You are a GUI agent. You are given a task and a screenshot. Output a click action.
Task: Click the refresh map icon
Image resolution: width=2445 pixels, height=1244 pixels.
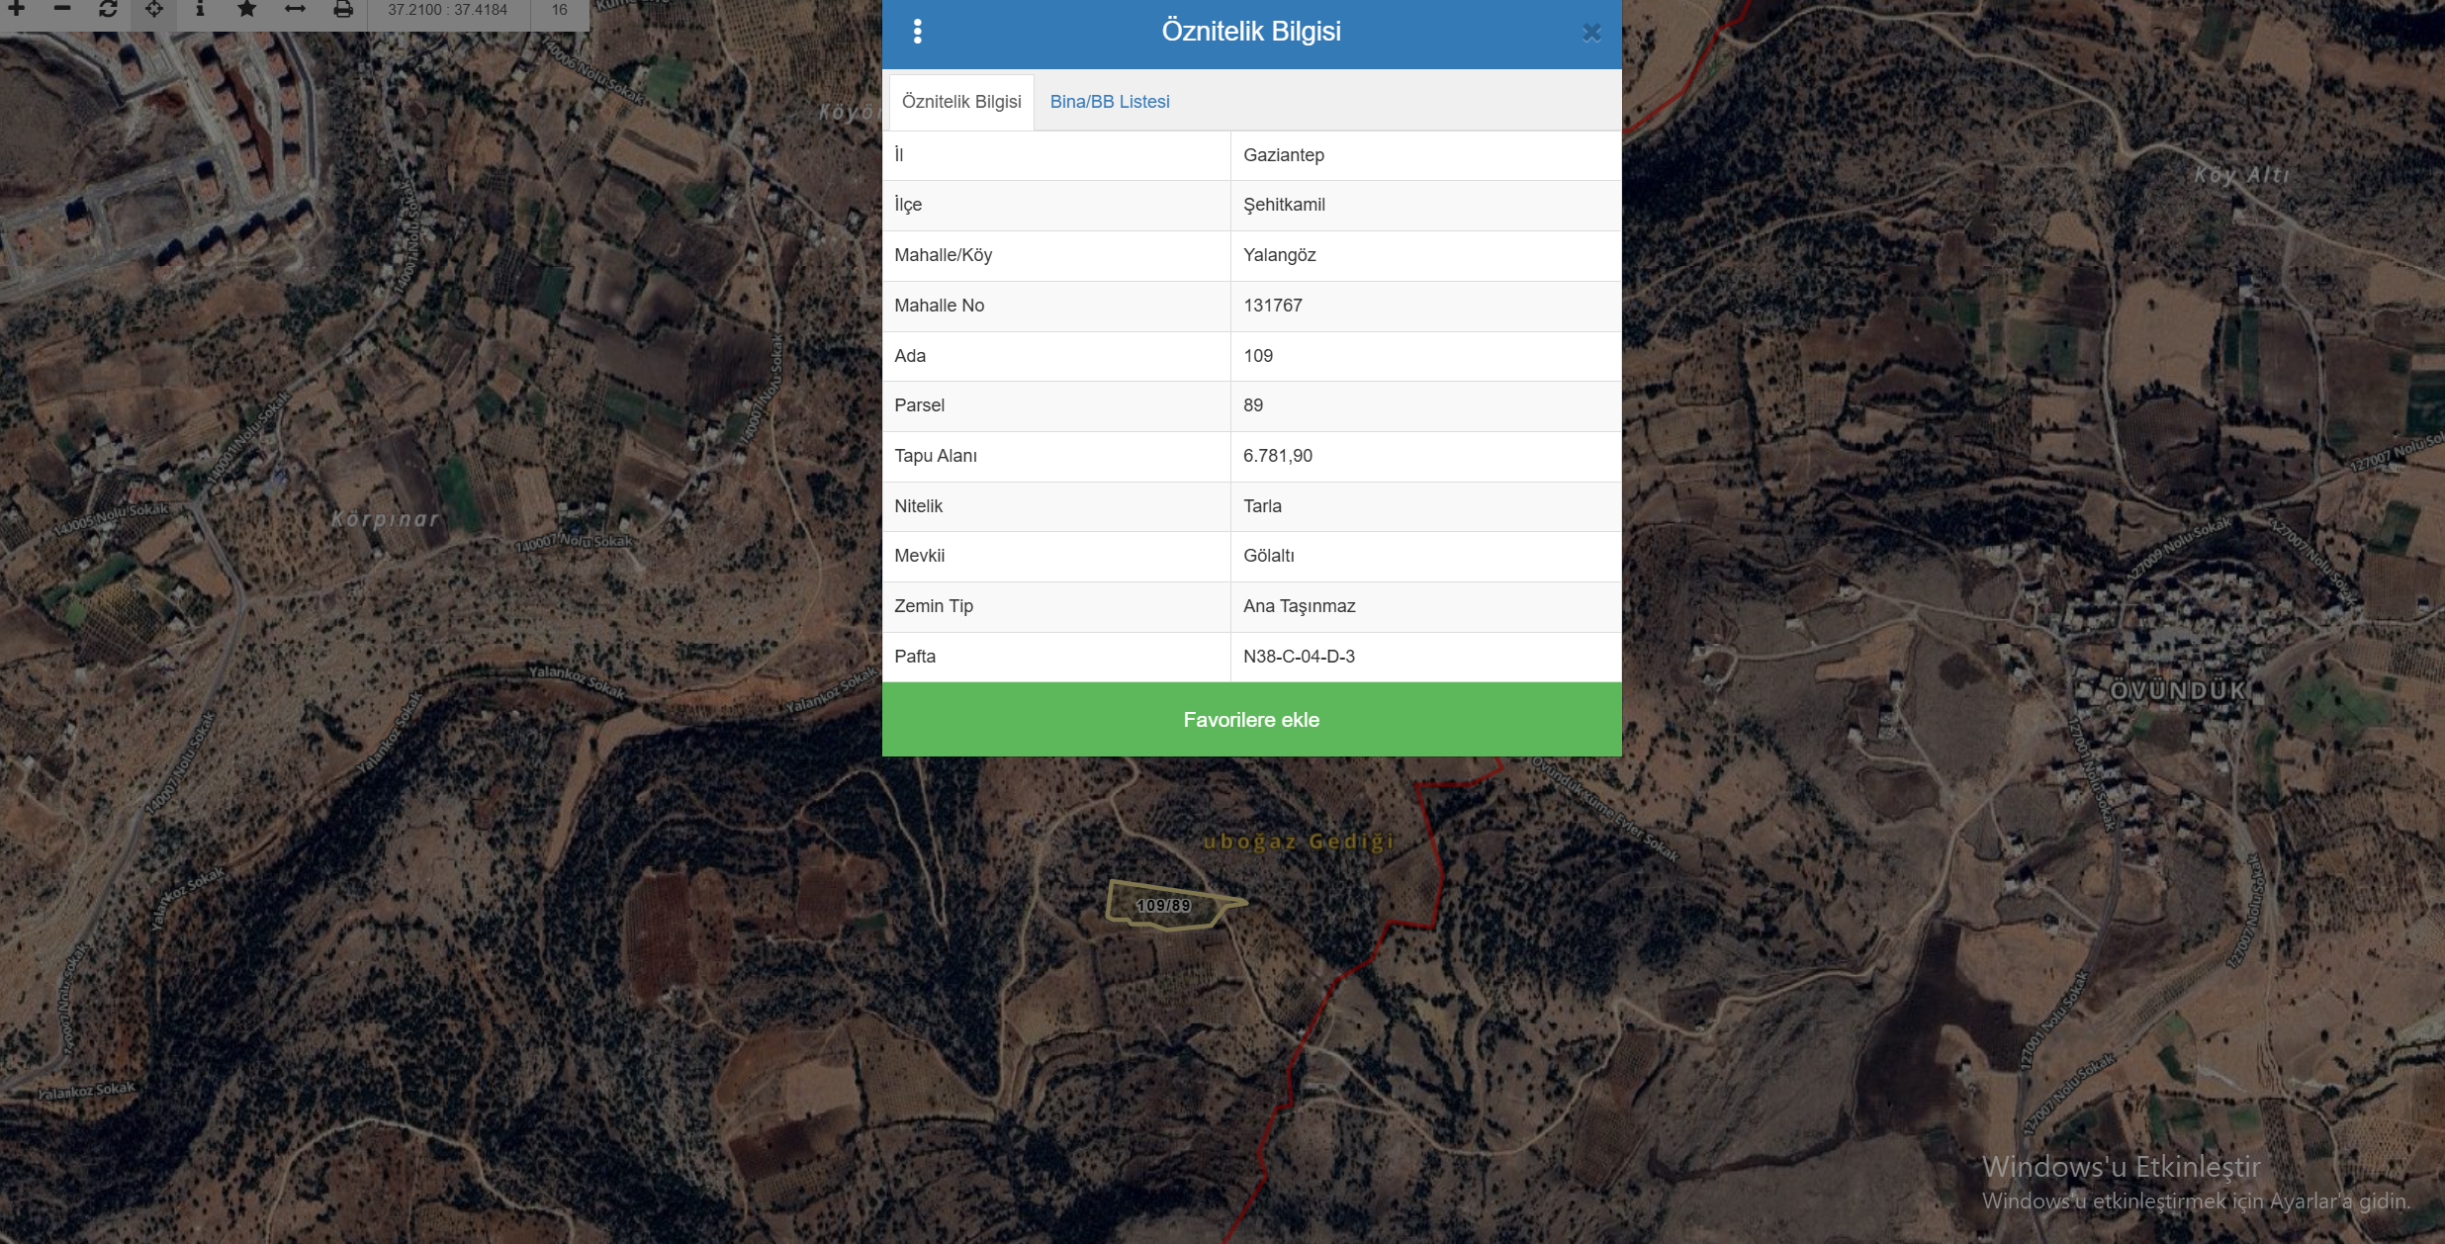(108, 9)
